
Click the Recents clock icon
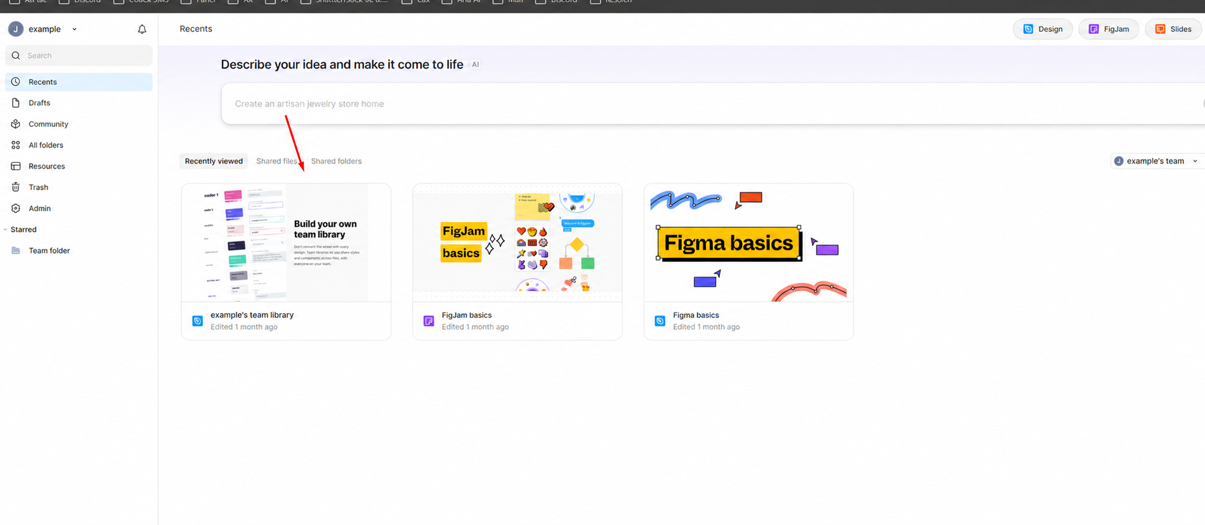[16, 82]
